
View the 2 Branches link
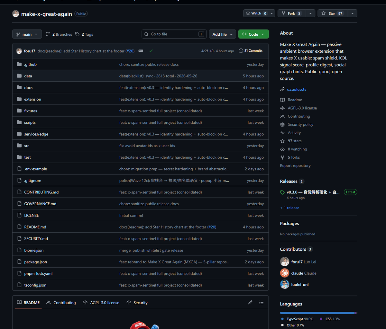[59, 34]
